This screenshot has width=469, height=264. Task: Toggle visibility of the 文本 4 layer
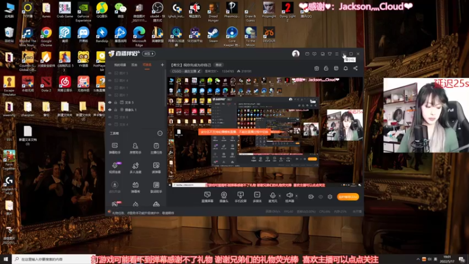(x=110, y=124)
